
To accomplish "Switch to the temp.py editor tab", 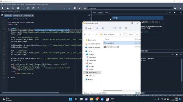I will 7,16.
